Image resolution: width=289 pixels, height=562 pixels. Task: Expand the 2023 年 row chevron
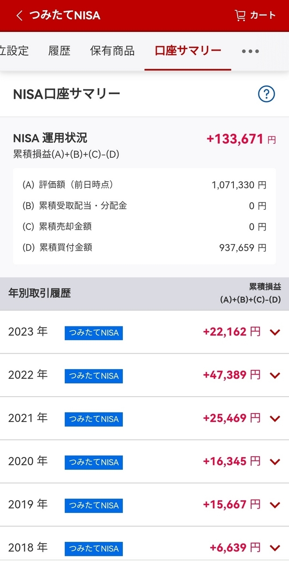coord(275,332)
